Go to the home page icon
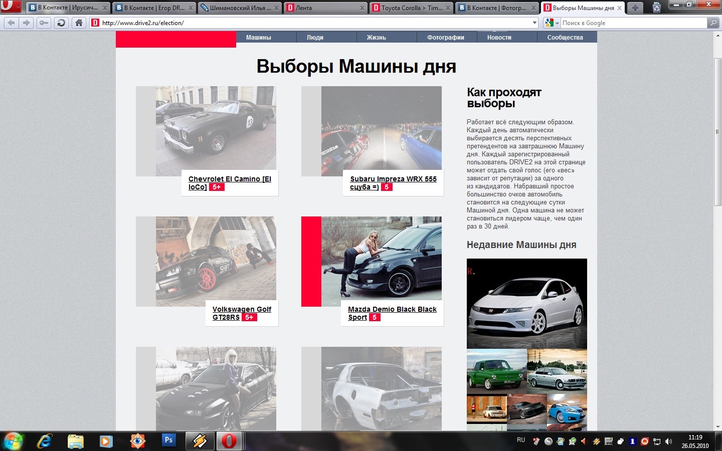This screenshot has height=451, width=722. tap(79, 23)
